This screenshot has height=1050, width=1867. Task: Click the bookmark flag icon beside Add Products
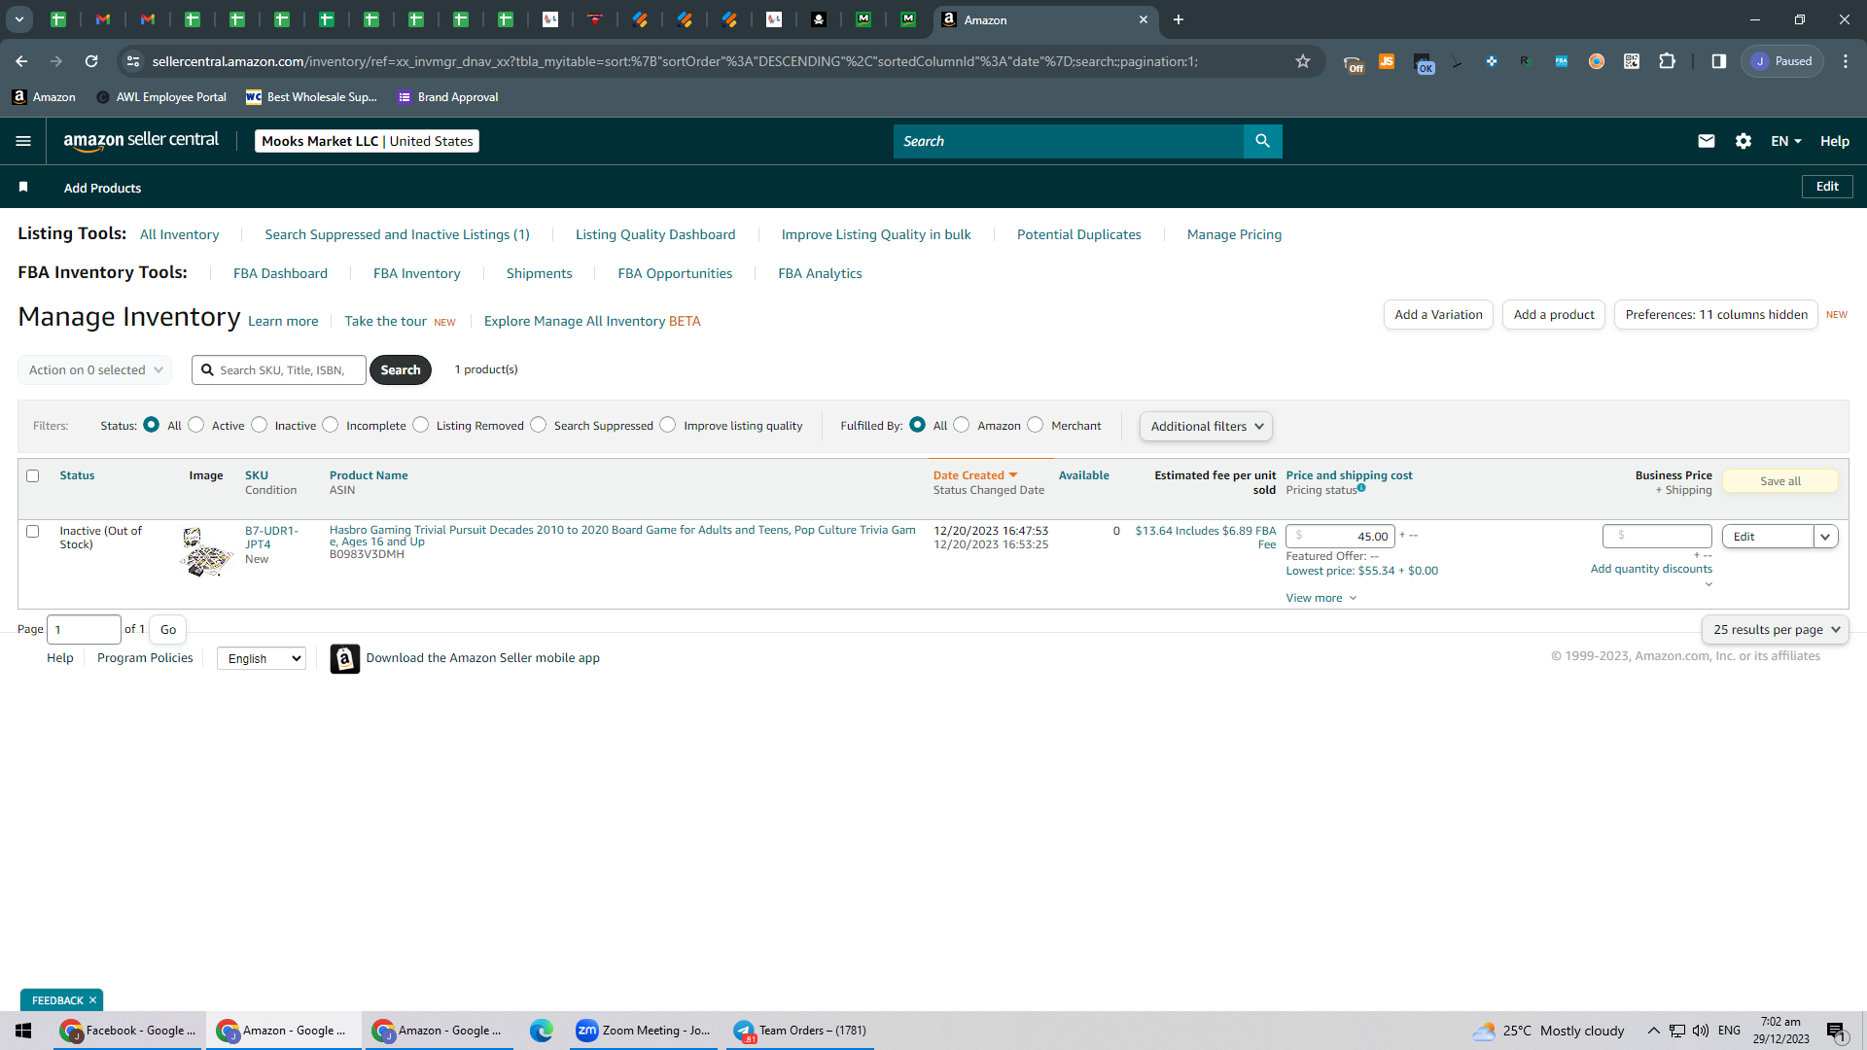pyautogui.click(x=23, y=187)
